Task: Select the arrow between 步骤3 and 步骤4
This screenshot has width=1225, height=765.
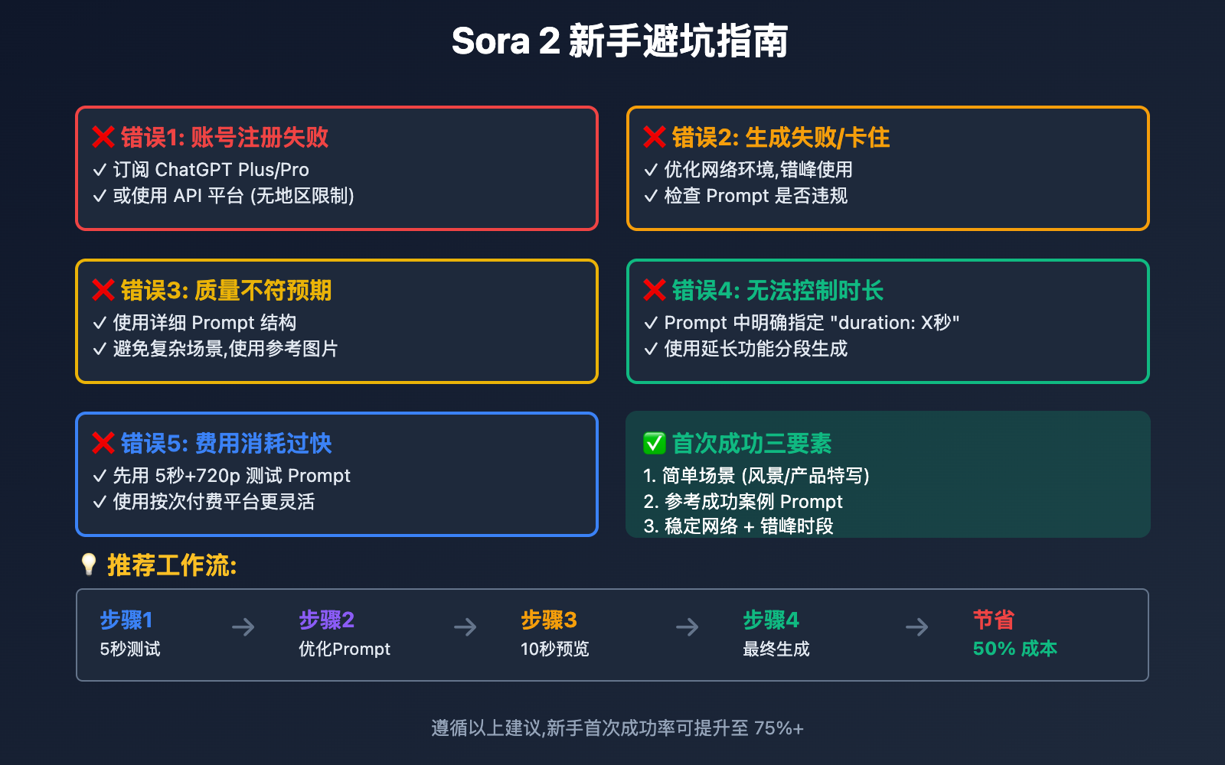Action: 688,627
